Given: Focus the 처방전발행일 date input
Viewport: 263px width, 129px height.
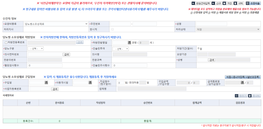Looking at the screenshot, I should pyautogui.click(x=120, y=43).
